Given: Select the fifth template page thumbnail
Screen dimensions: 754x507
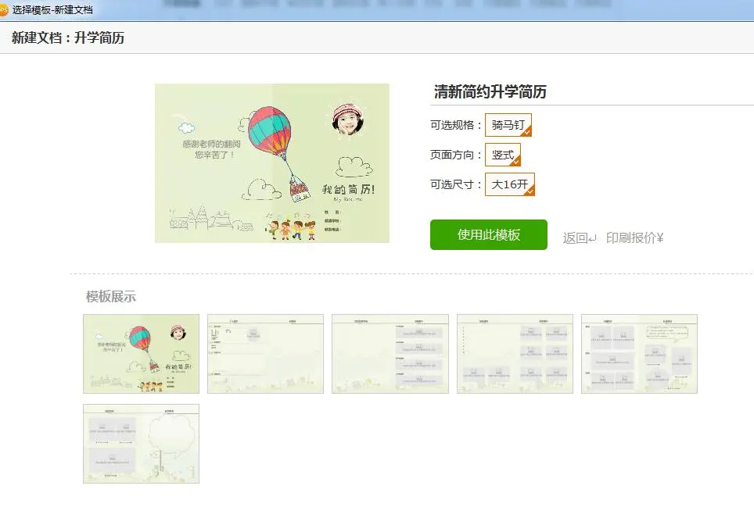Looking at the screenshot, I should coord(638,353).
